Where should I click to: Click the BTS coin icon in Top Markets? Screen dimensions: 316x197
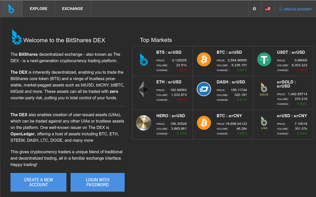click(x=144, y=60)
